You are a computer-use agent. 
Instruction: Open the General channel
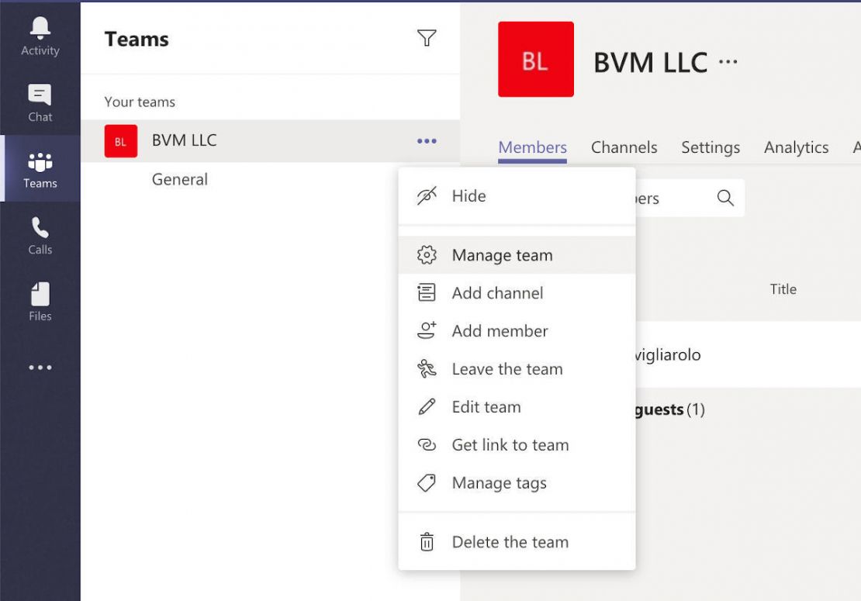[179, 178]
